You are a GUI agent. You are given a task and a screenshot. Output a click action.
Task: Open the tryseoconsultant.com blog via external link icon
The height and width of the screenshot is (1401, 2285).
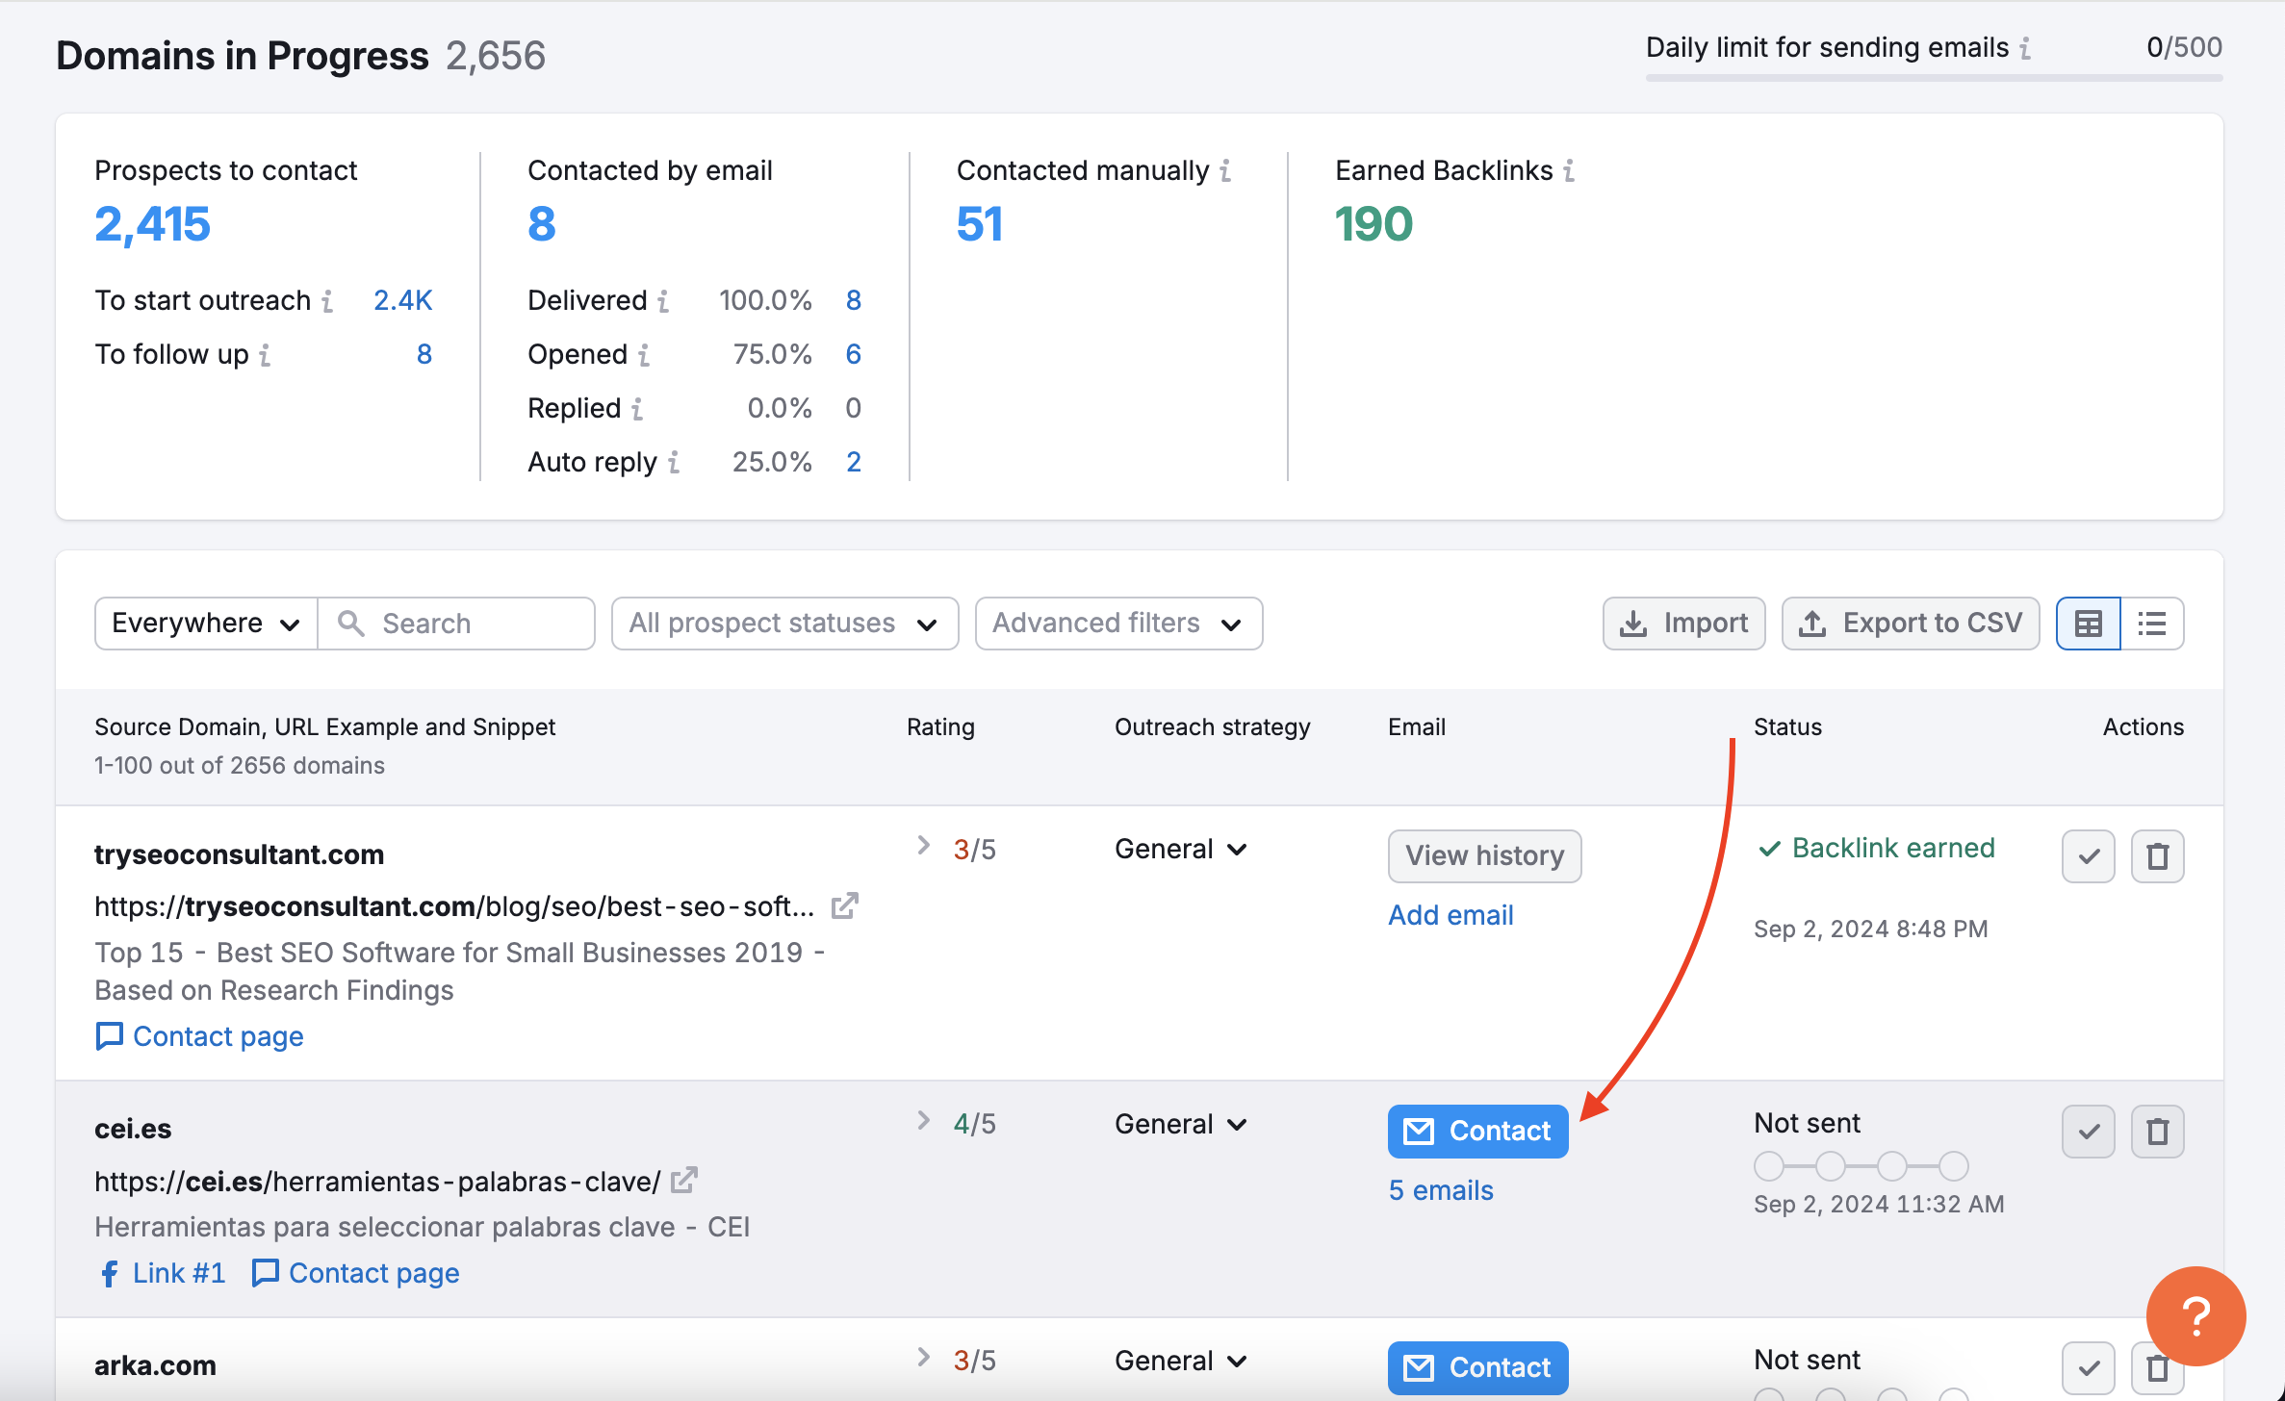844,905
